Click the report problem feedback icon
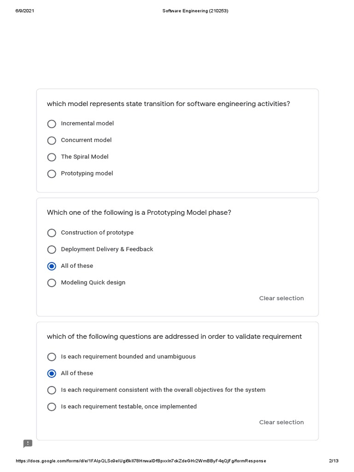 coord(28,443)
